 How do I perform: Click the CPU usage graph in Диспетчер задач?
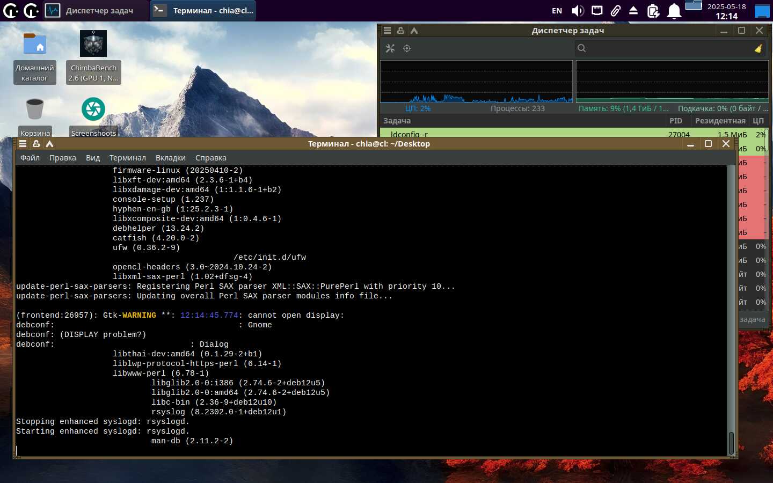click(476, 81)
